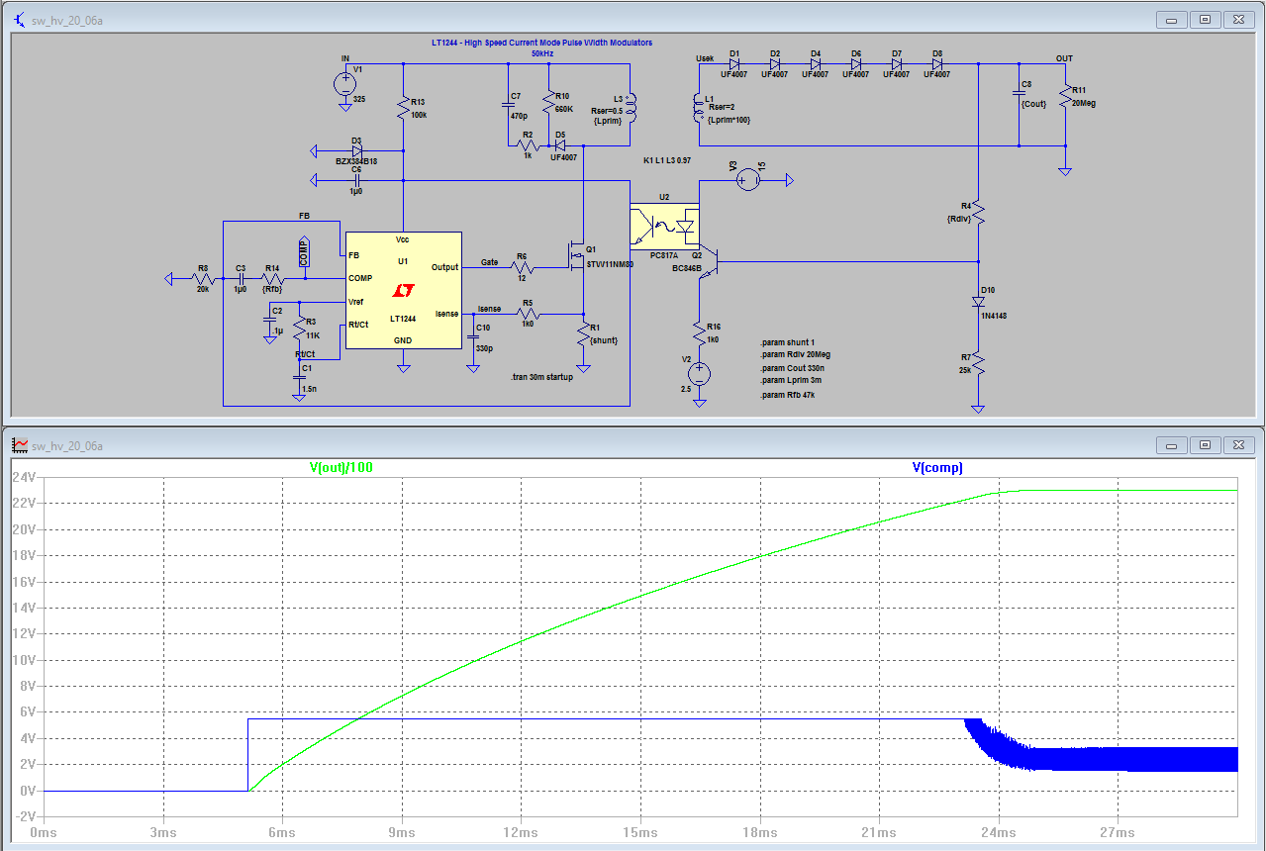The width and height of the screenshot is (1266, 851).
Task: Close the waveform plot window
Action: point(1237,445)
